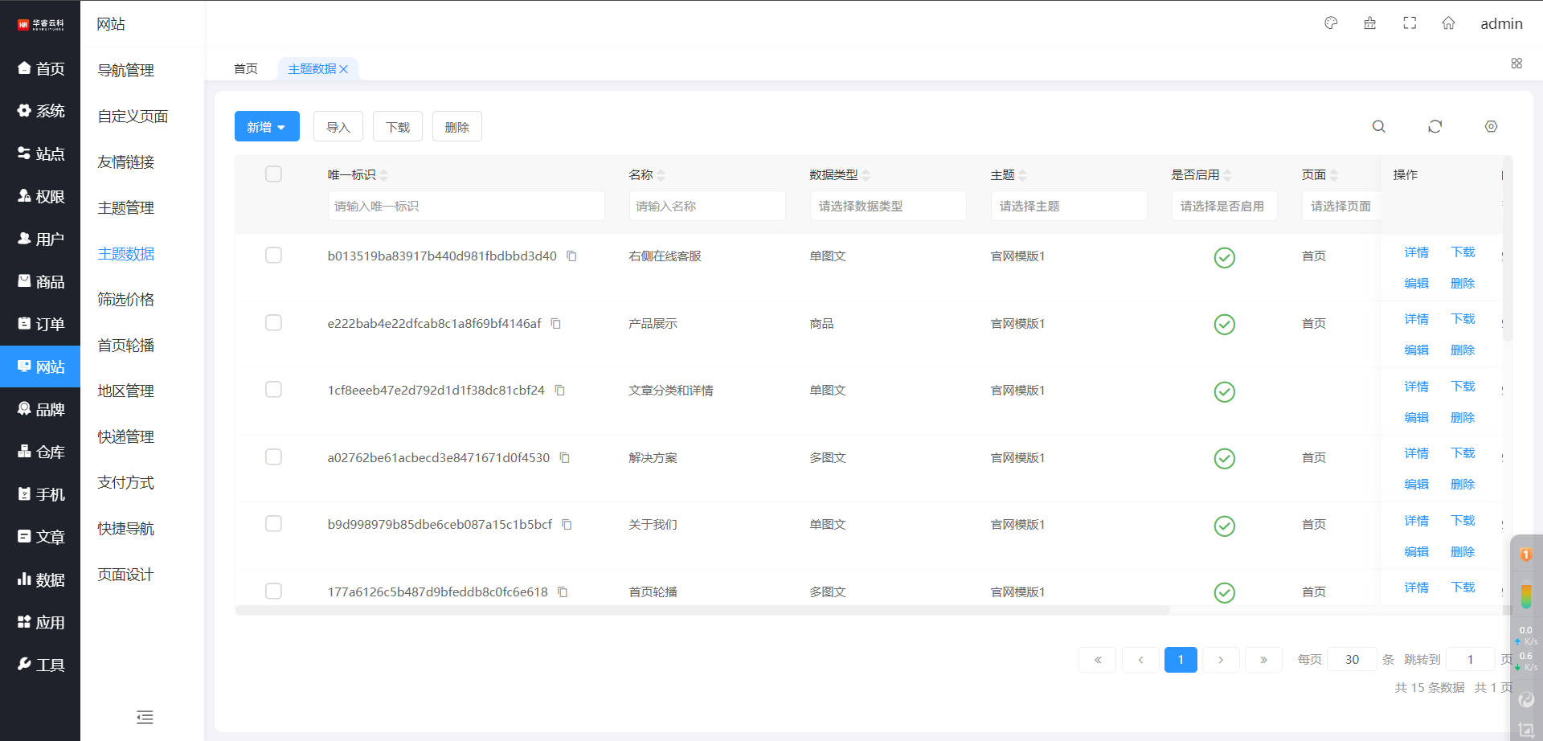Check the select-all checkbox in table header
1543x741 pixels.
point(273,174)
